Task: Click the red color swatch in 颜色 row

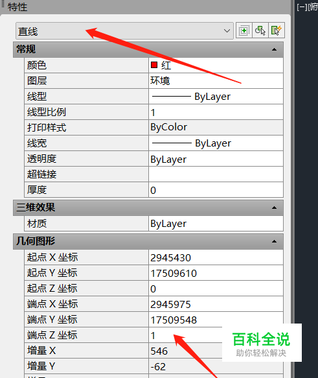Action: click(154, 65)
